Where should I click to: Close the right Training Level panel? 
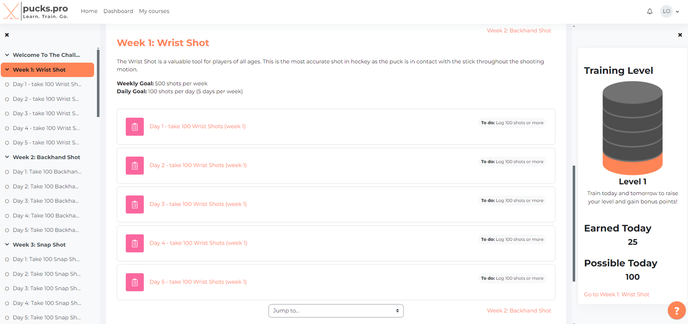680,35
